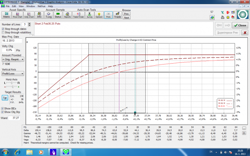
Task: Launch the Survey scan tool
Action: [x=90, y=15]
